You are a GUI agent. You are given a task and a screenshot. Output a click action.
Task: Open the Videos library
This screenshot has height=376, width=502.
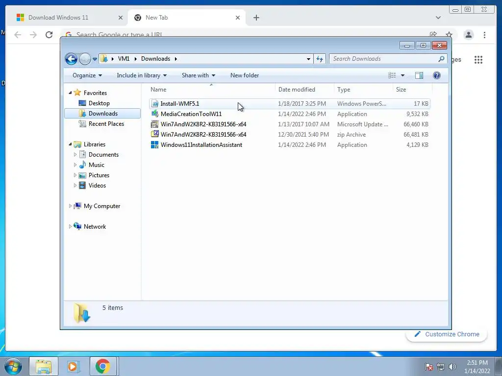[x=97, y=186]
